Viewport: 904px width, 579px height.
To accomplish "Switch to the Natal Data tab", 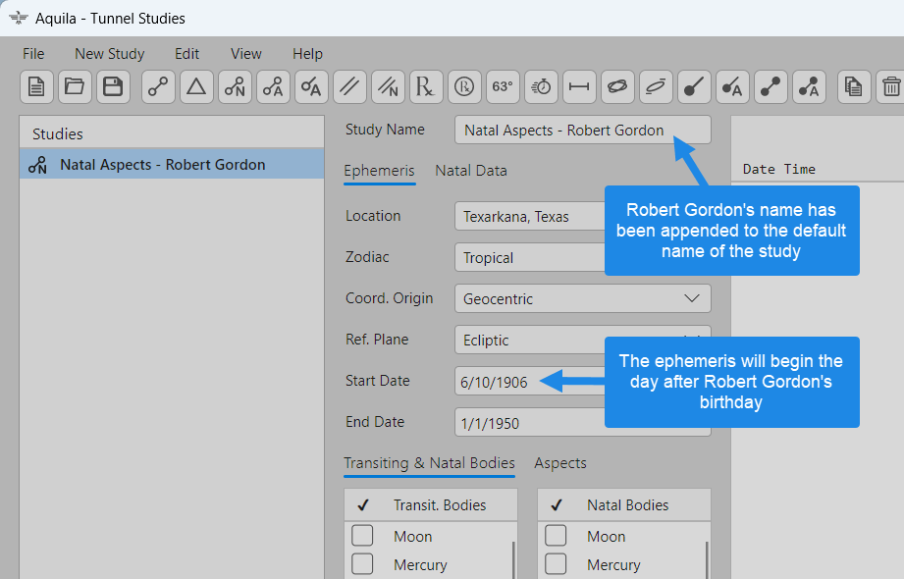I will (471, 171).
